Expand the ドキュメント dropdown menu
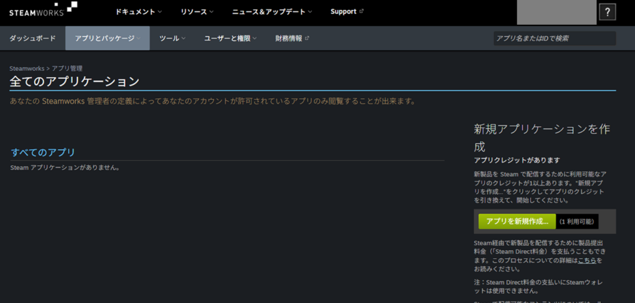This screenshot has height=303, width=635. [x=138, y=12]
